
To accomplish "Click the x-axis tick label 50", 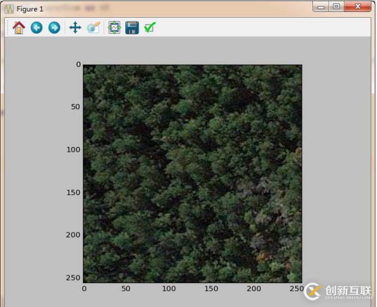I will (x=126, y=288).
